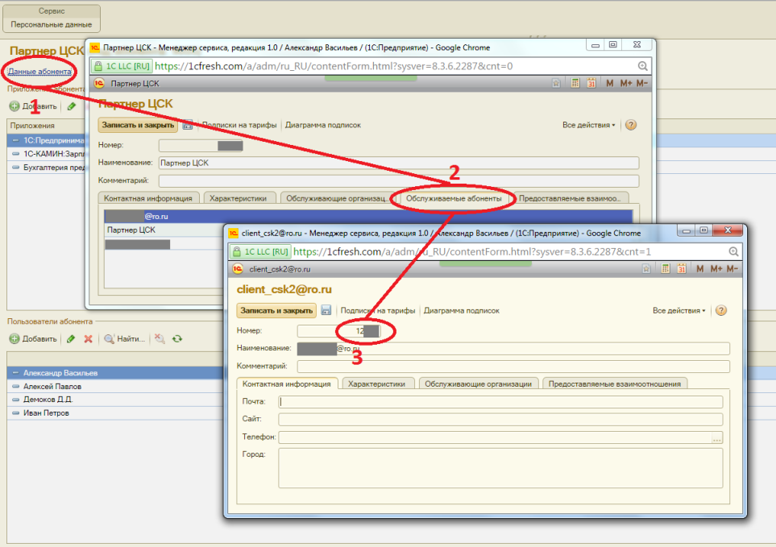
Task: Open the calendar icon in Партнер ЦСК window
Action: (591, 83)
